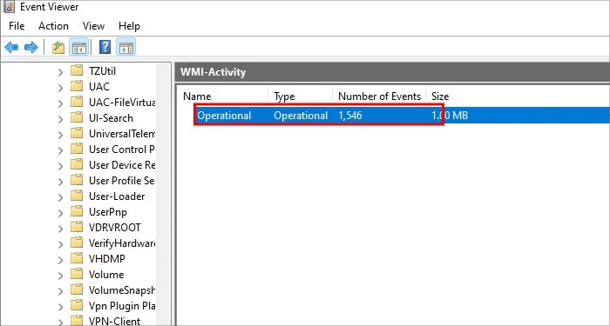This screenshot has height=326, width=610.
Task: Click the User-Loader folder icon
Action: click(77, 196)
